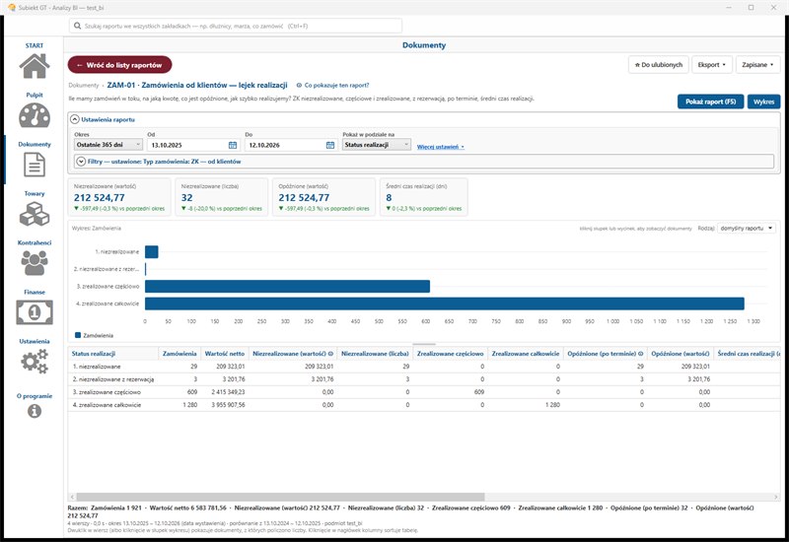
Task: Open the Ustawienia gears icon
Action: pyautogui.click(x=35, y=361)
